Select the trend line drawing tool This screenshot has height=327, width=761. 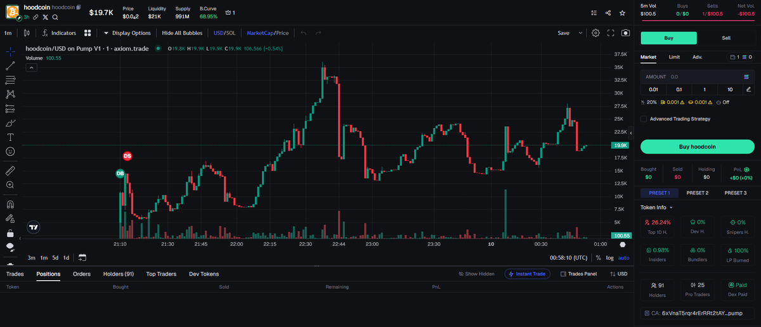click(10, 66)
